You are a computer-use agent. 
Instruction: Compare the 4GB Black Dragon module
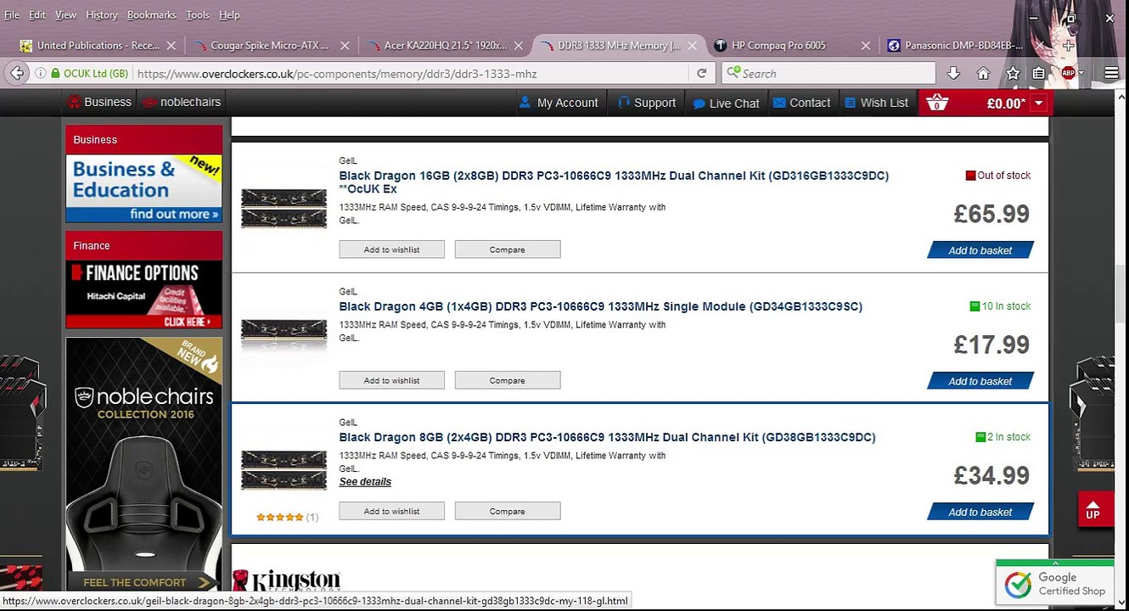pyautogui.click(x=507, y=380)
